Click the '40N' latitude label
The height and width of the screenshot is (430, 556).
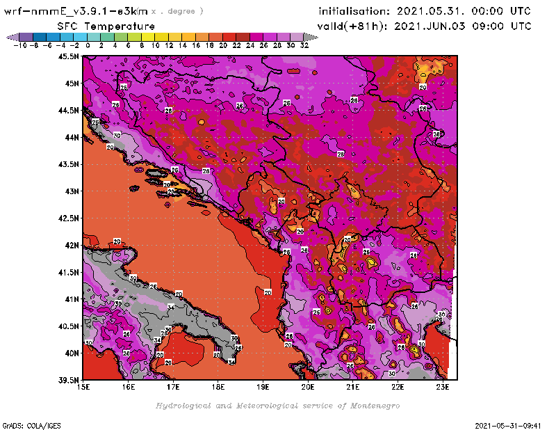(x=72, y=353)
